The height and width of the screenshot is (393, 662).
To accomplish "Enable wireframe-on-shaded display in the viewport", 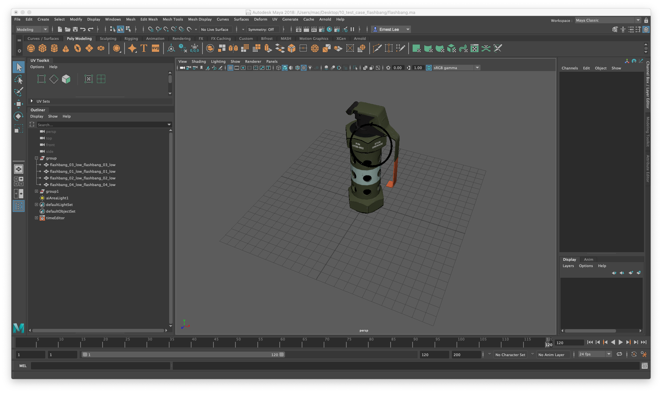I will (297, 68).
